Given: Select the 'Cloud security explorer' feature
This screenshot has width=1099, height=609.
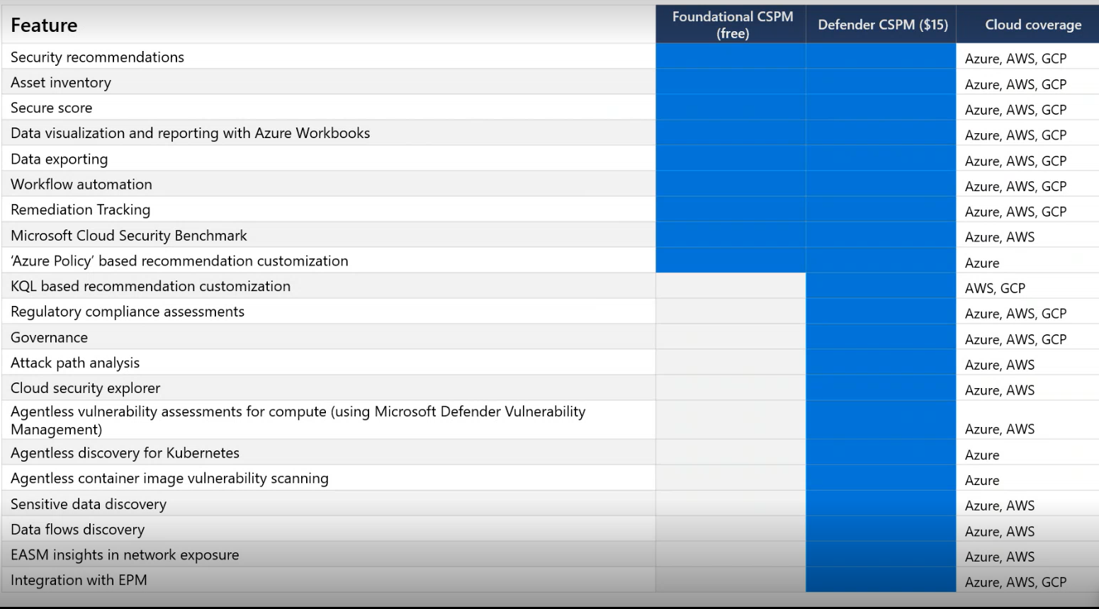Looking at the screenshot, I should pyautogui.click(x=85, y=389).
